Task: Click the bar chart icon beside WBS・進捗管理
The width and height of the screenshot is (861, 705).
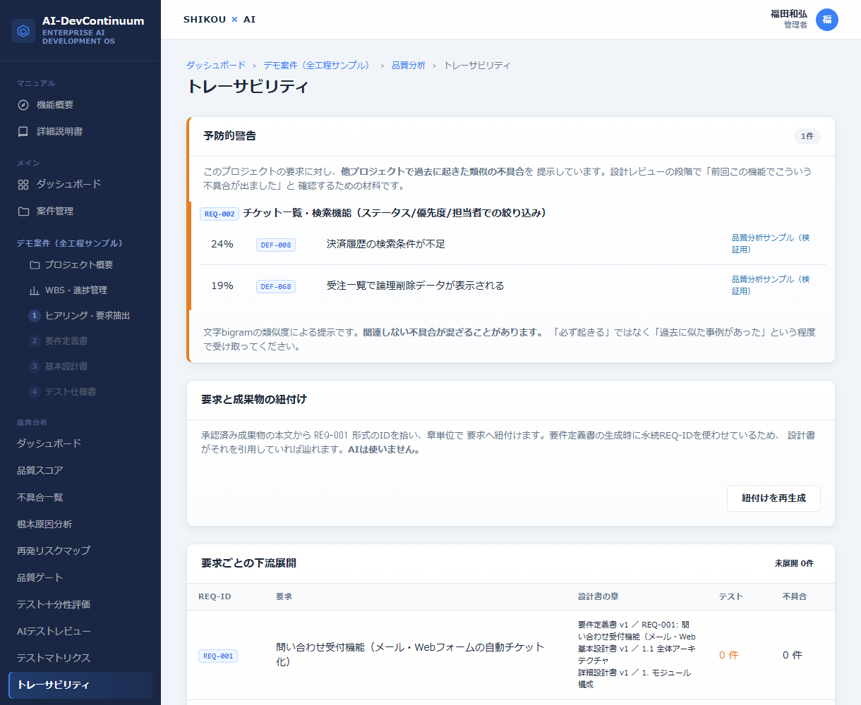Action: [35, 290]
